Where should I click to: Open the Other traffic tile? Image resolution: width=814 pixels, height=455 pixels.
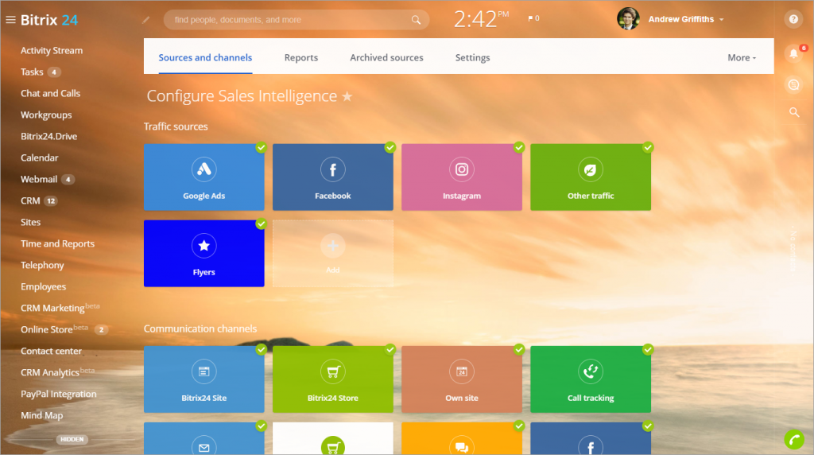coord(591,177)
